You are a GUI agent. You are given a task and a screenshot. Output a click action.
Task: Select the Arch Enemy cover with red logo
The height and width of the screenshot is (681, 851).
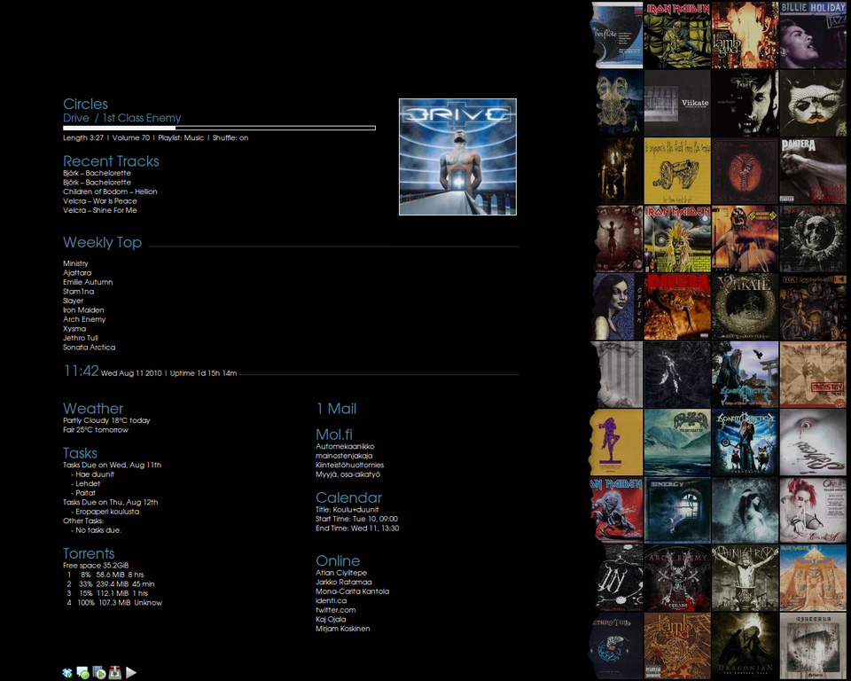point(677,578)
